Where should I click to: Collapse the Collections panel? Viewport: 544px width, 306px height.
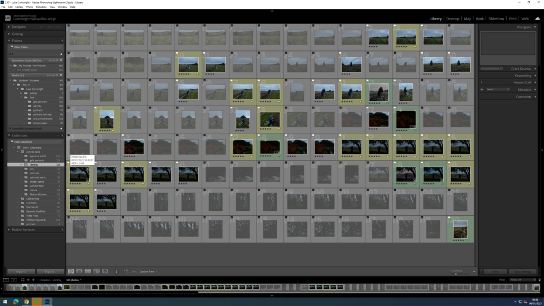point(9,135)
